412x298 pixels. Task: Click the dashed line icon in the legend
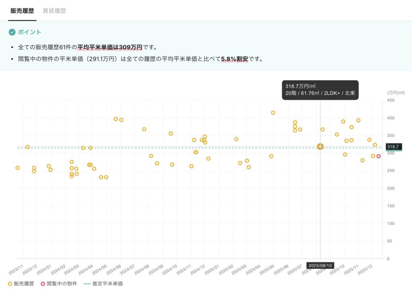[88, 284]
